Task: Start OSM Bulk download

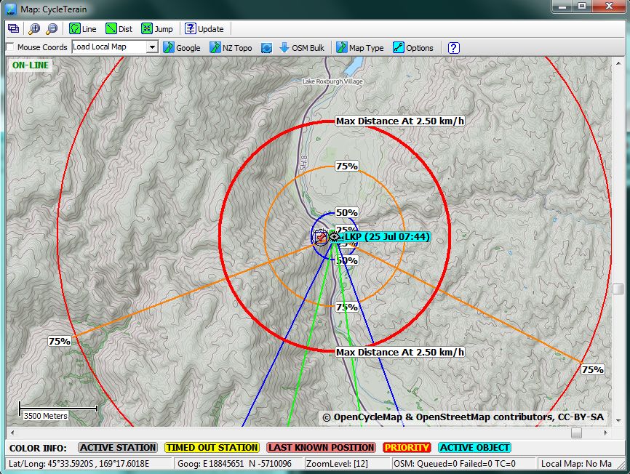Action: click(x=302, y=48)
